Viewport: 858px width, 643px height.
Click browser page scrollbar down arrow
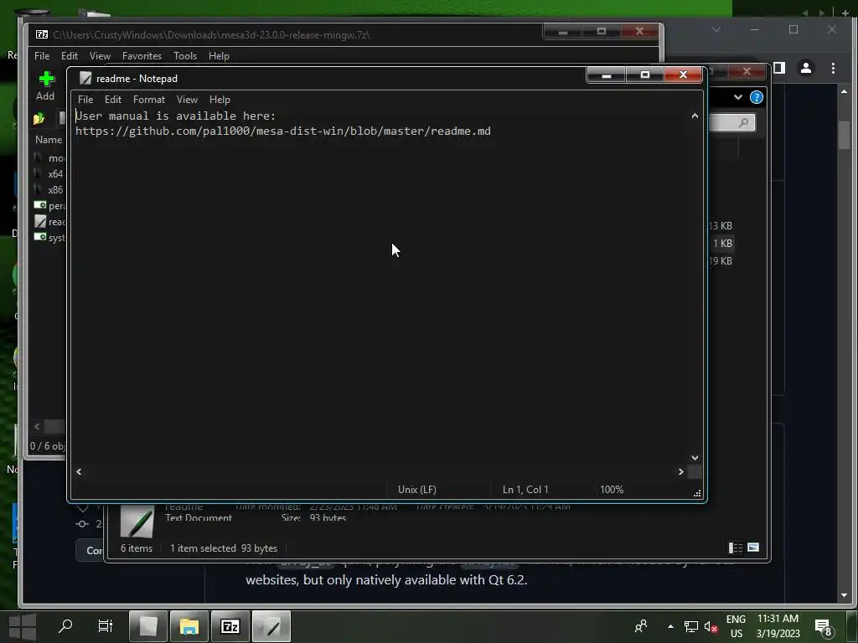[x=844, y=595]
